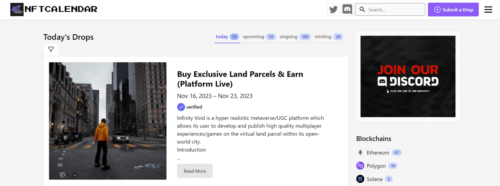The image size is (500, 186).
Task: Click the Read More button
Action: [x=195, y=171]
